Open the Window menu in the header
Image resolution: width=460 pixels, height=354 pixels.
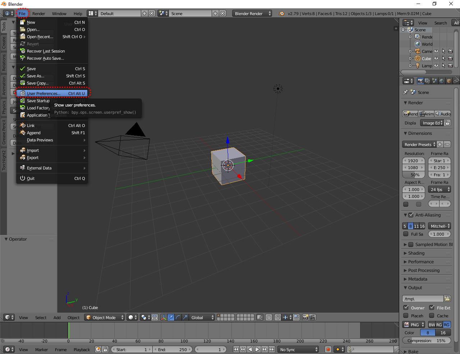(59, 14)
